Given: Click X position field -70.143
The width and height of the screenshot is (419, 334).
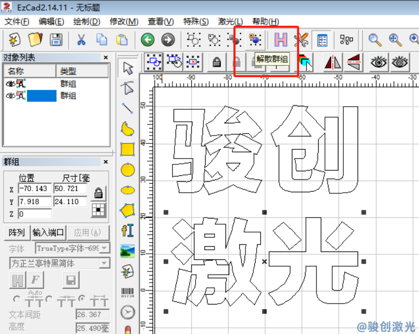Looking at the screenshot, I should pos(35,189).
